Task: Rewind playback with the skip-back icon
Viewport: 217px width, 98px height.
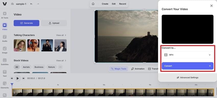Action: [x=12, y=78]
